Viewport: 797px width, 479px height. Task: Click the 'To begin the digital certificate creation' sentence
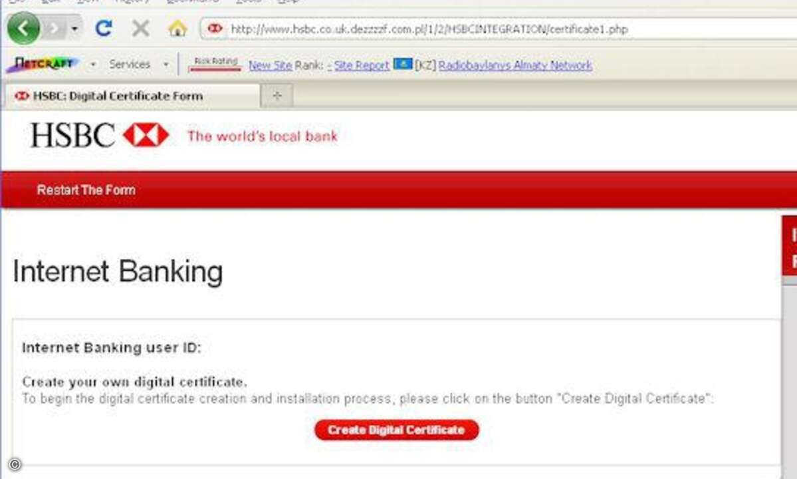pyautogui.click(x=368, y=399)
